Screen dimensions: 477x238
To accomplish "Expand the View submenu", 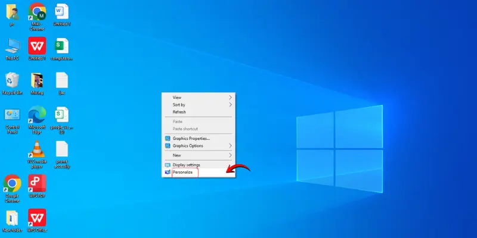I will coord(199,98).
